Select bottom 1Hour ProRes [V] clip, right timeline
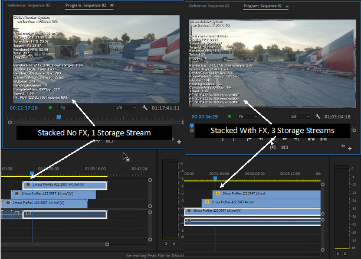The height and width of the screenshot is (259, 361). point(252,212)
